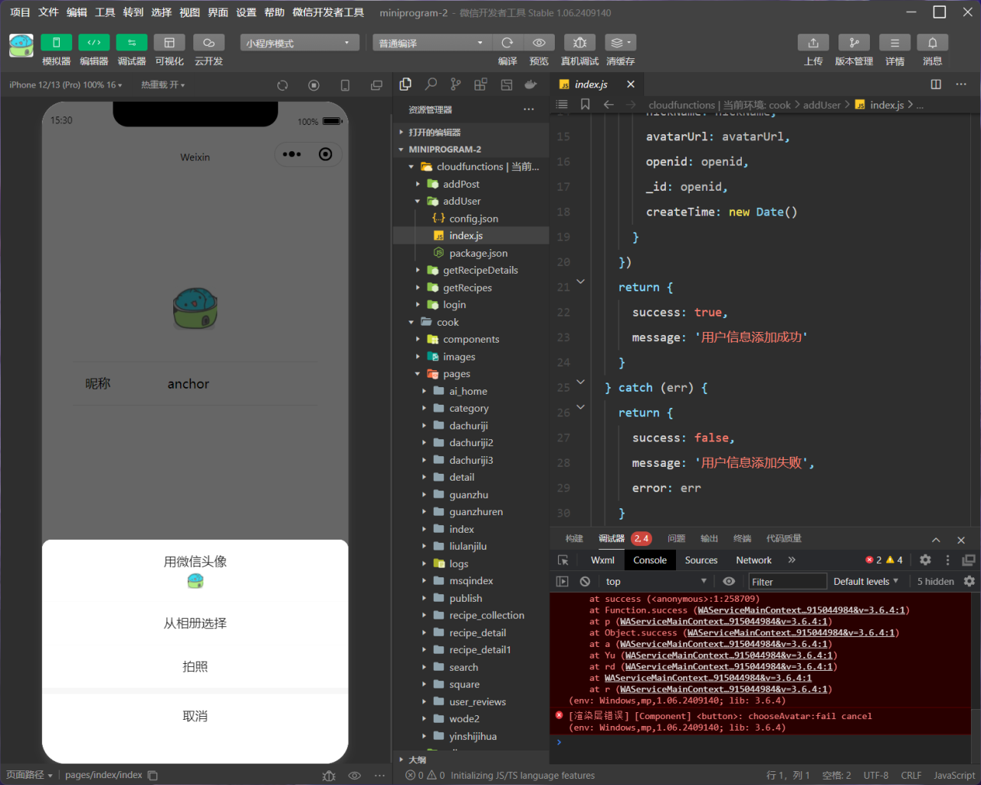Image resolution: width=981 pixels, height=785 pixels.
Task: Open 版本管理 version control
Action: [854, 43]
